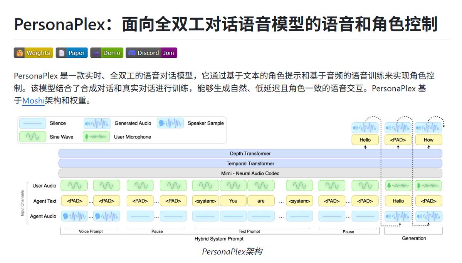
Task: Click the 'Agent Text' row label
Action: [x=45, y=201]
